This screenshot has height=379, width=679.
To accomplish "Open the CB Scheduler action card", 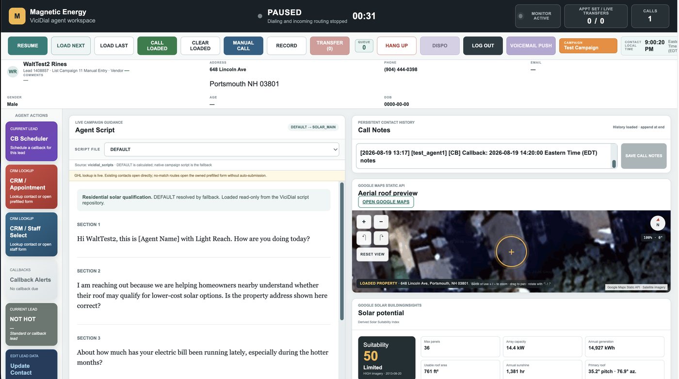I will click(32, 141).
